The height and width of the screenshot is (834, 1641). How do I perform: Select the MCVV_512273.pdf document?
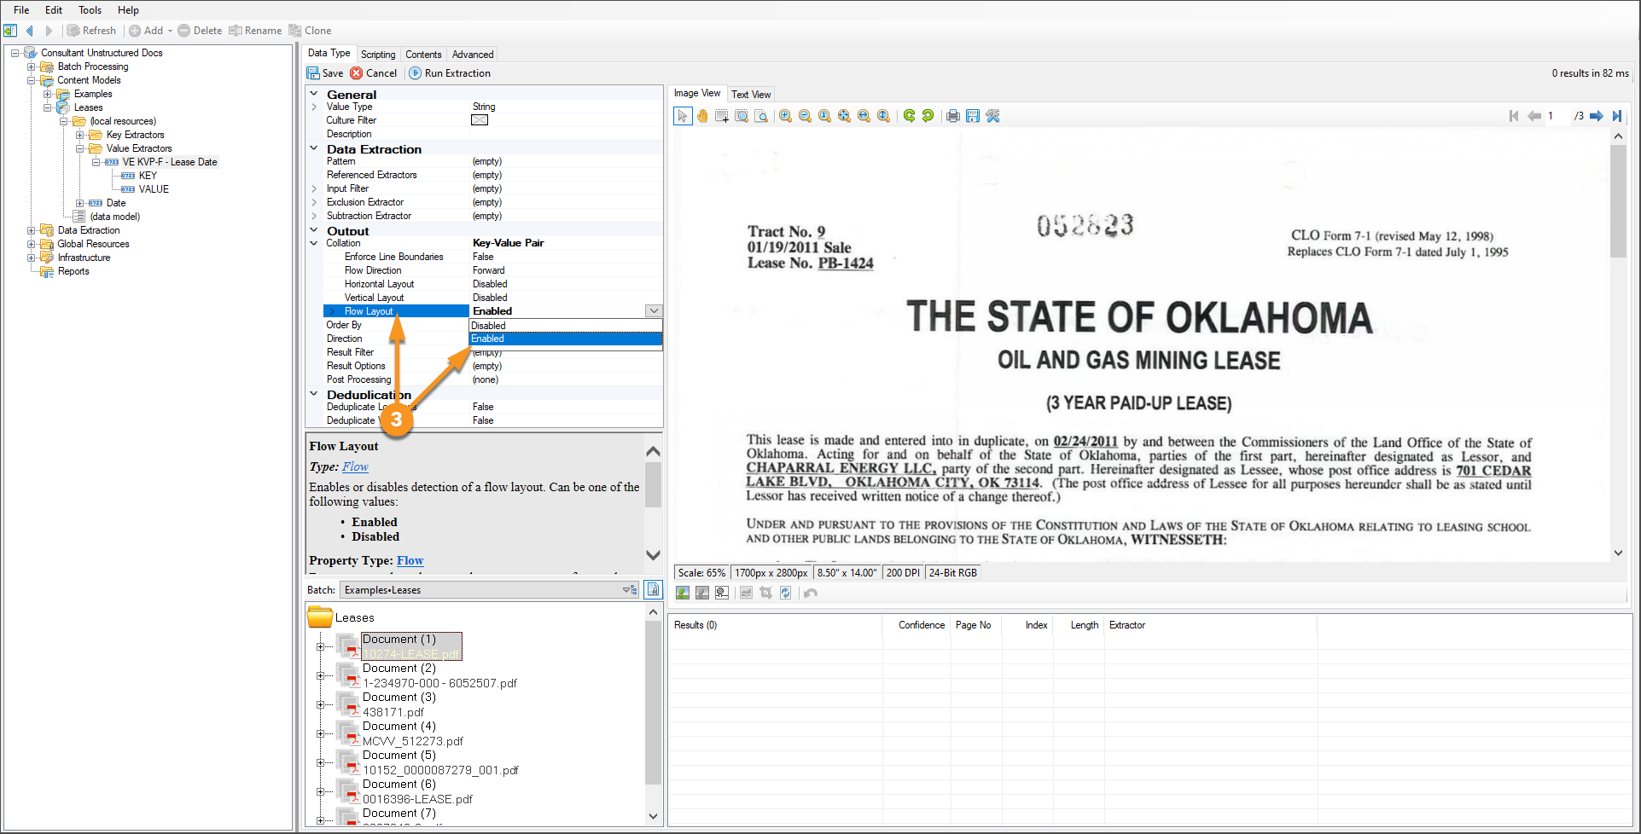pos(413,741)
